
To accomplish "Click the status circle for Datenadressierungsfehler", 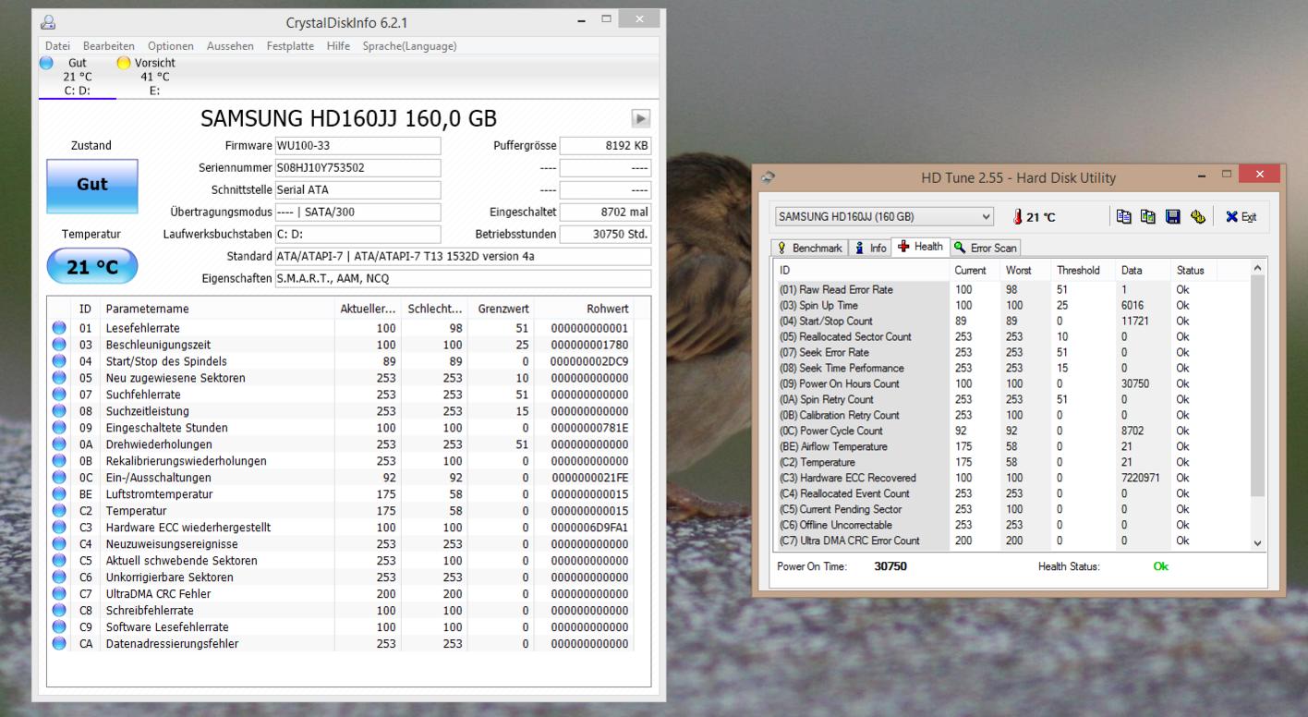I will pyautogui.click(x=59, y=644).
